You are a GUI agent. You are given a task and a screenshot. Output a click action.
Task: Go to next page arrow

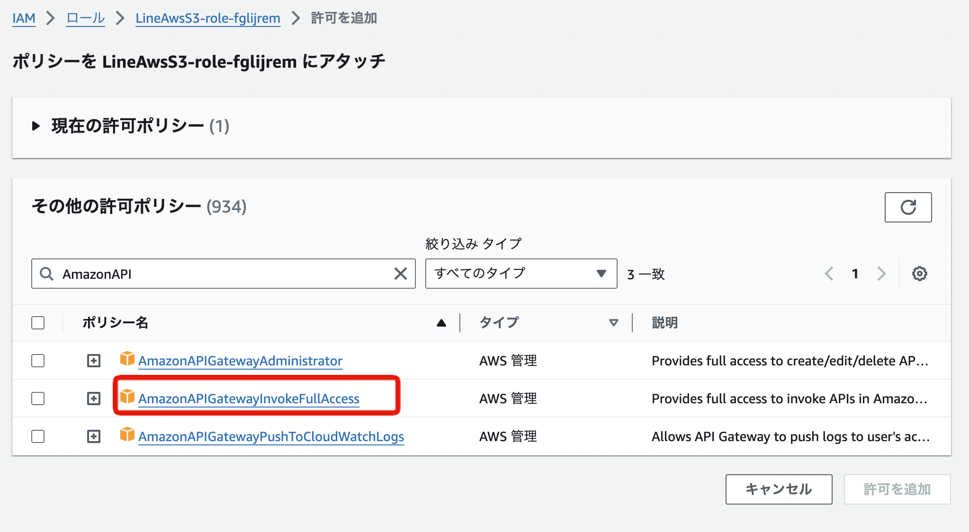[x=881, y=274]
